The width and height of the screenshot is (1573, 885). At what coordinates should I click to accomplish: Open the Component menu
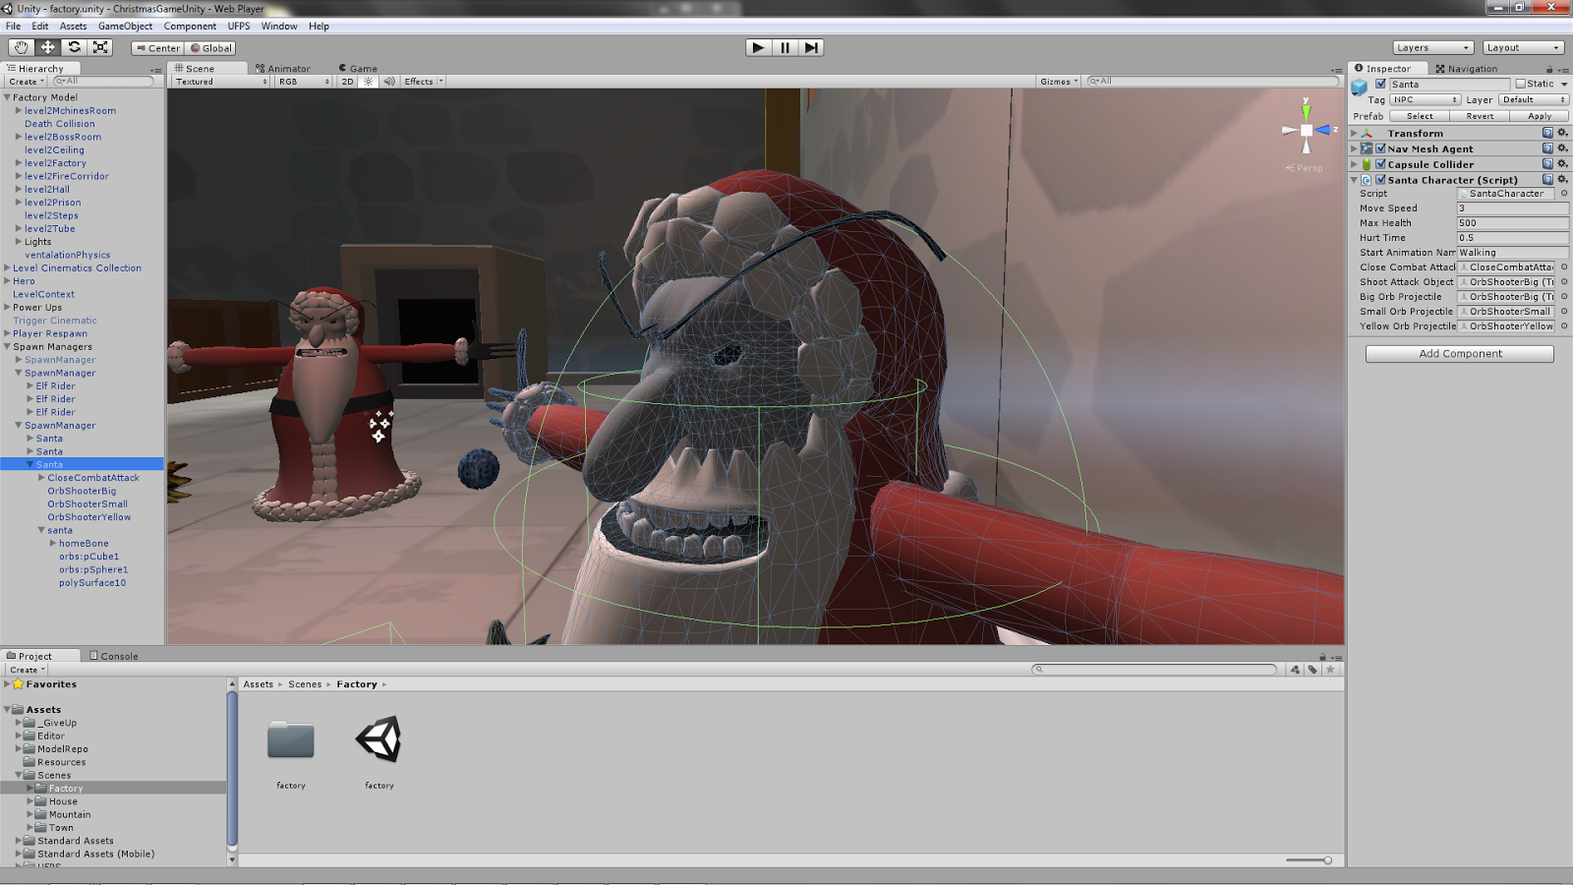pos(190,27)
